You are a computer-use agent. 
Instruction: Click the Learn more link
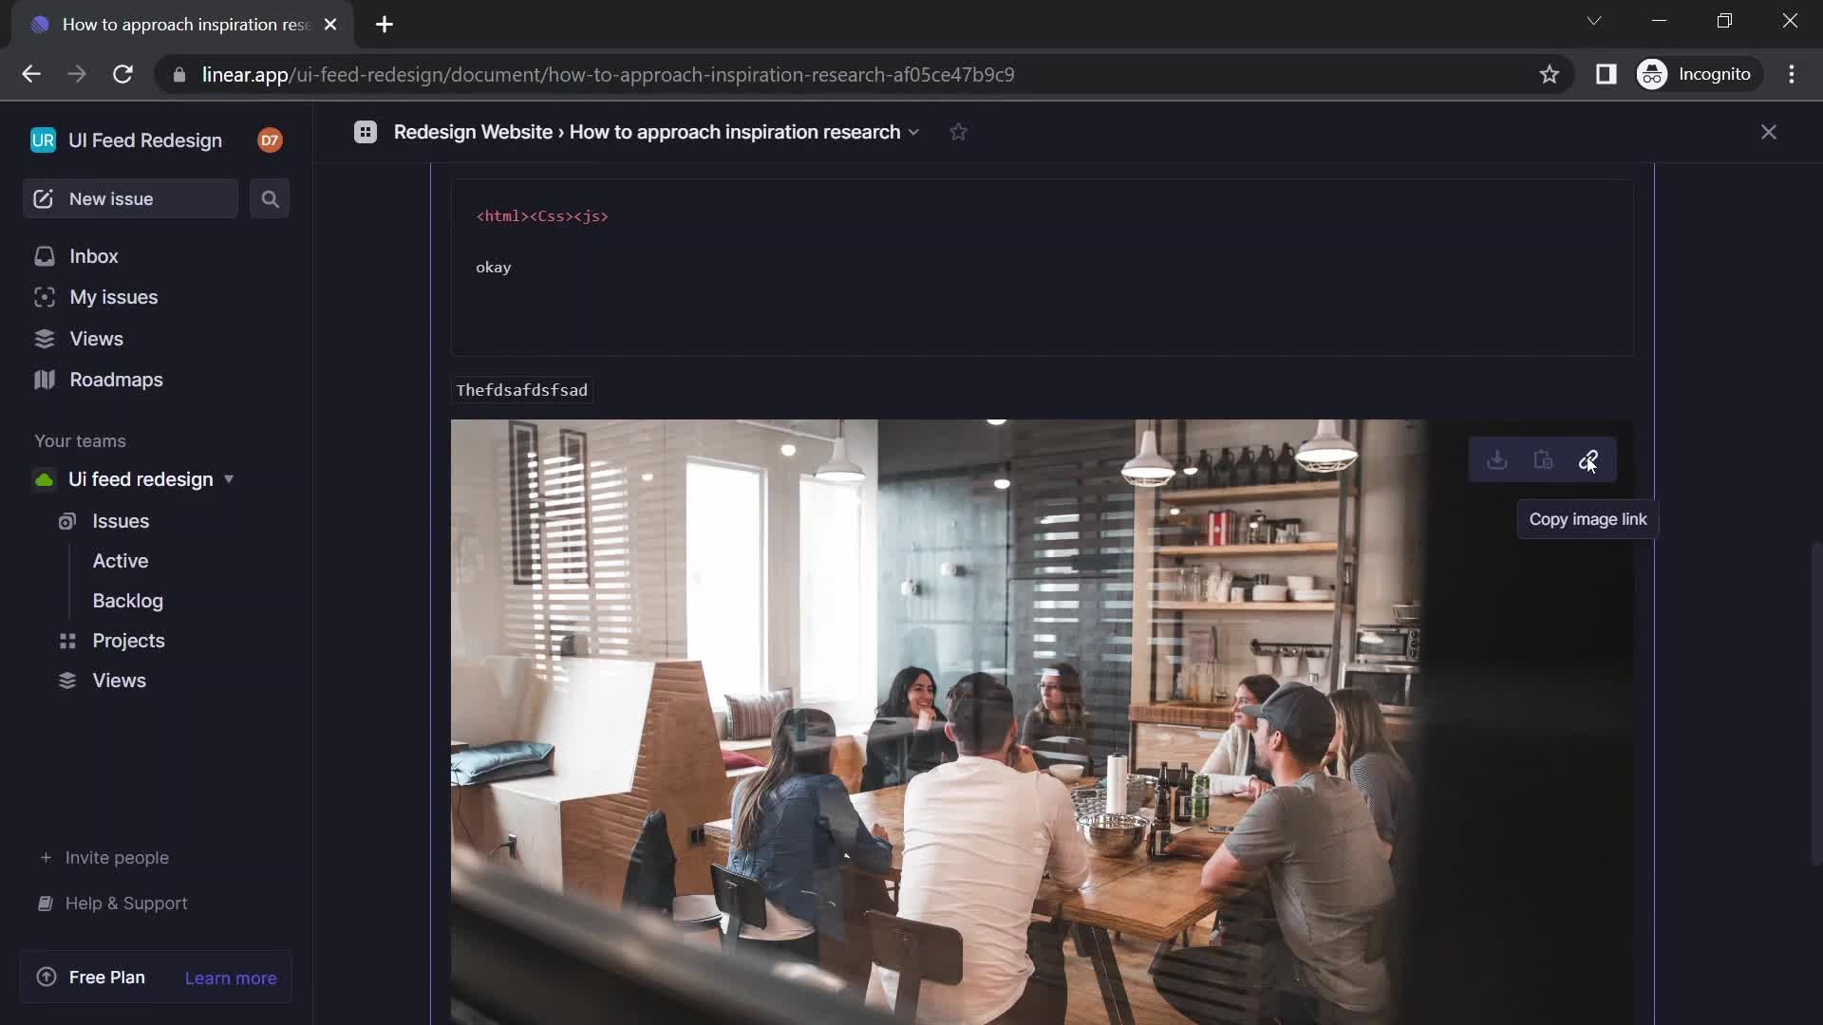pyautogui.click(x=231, y=977)
